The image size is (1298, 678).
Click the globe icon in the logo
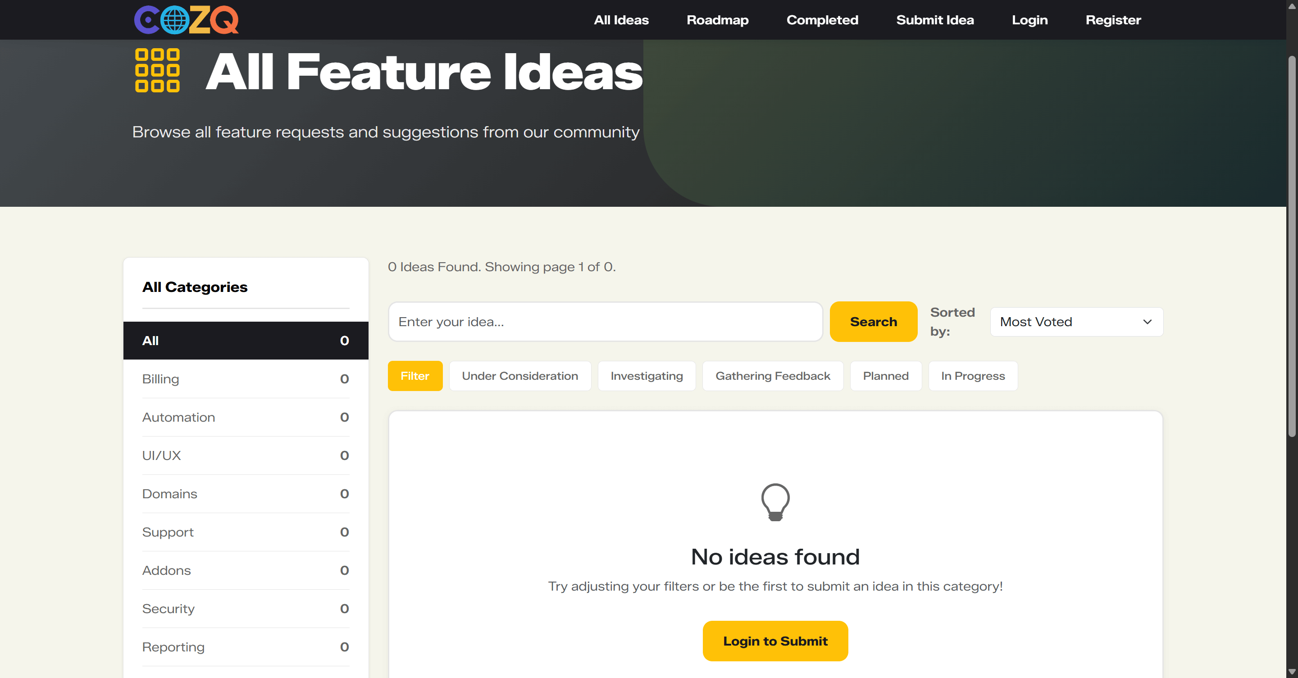tap(174, 20)
